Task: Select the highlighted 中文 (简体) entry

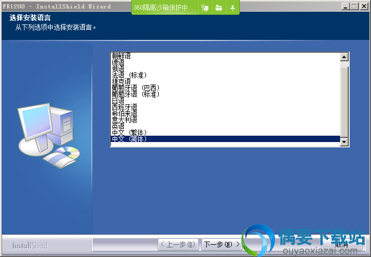Action: click(x=225, y=139)
